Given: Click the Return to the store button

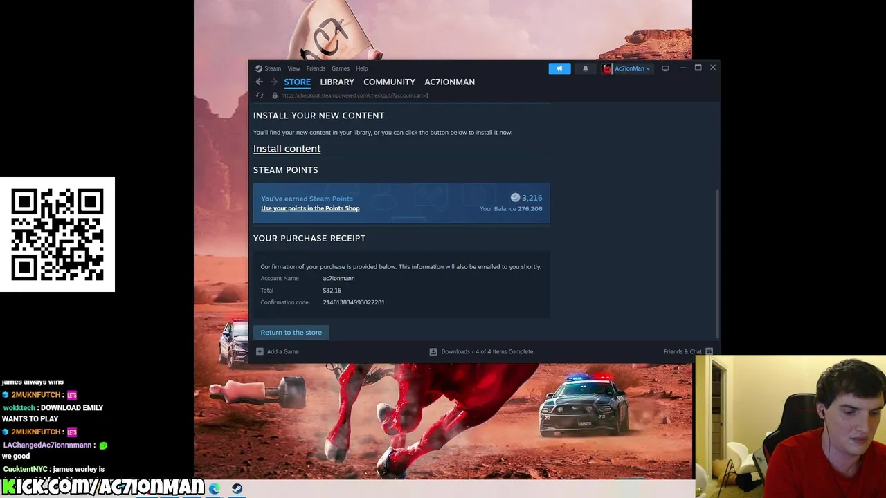Looking at the screenshot, I should 291,332.
